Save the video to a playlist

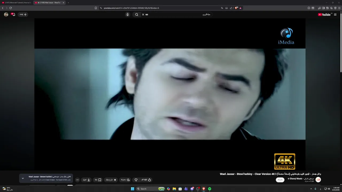[x=98, y=180]
